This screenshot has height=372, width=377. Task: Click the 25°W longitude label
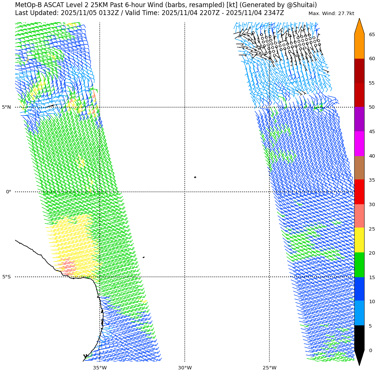coord(269,367)
